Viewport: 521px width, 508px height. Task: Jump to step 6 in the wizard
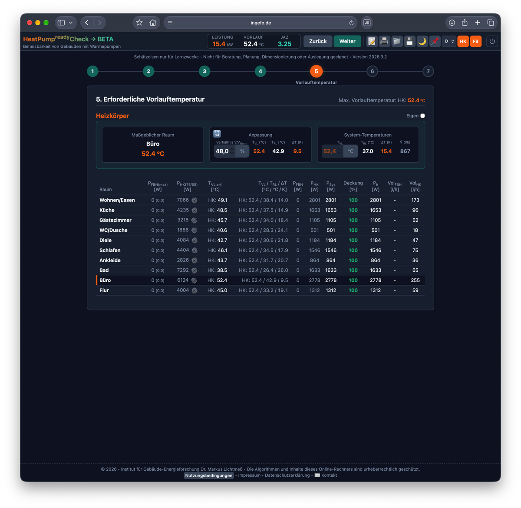[372, 71]
